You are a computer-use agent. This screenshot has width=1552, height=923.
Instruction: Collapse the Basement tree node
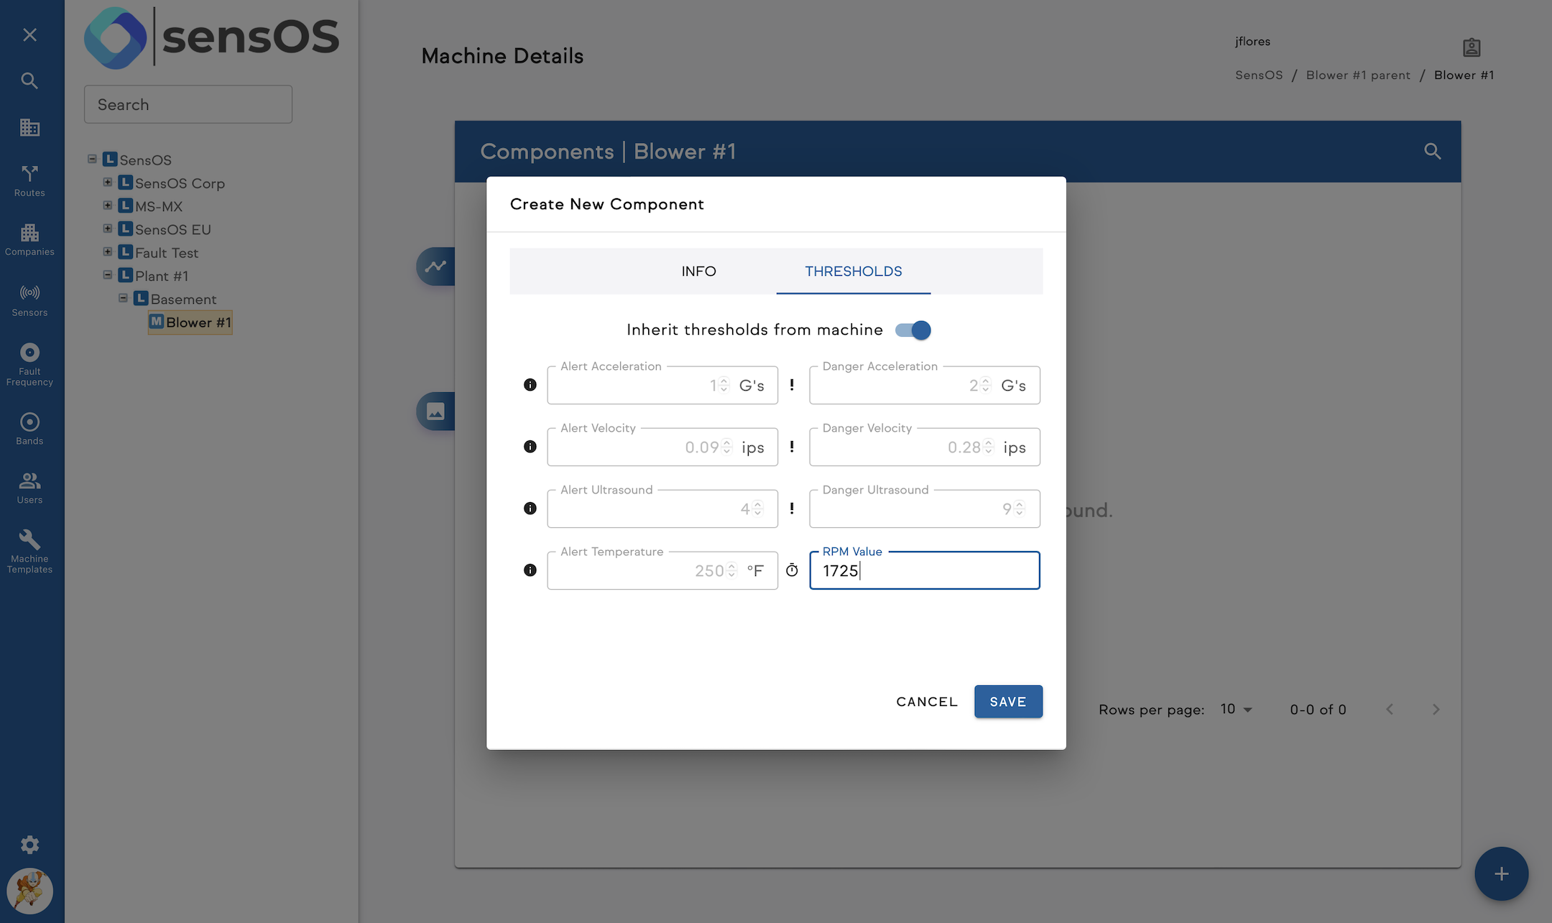pyautogui.click(x=123, y=298)
